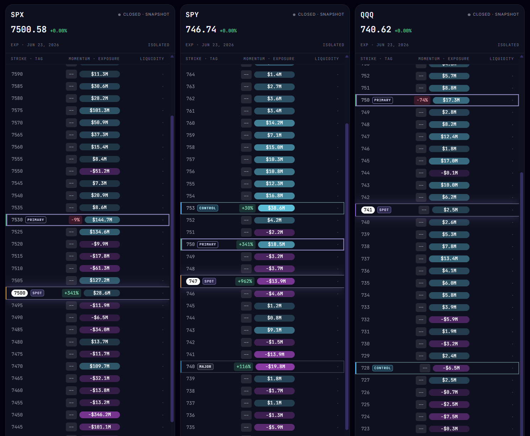Click the $134.6M exposure bar in SPX

click(100, 232)
